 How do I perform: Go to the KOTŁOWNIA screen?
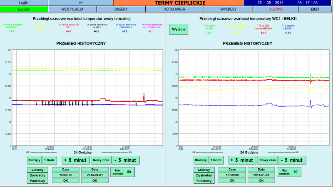point(174,9)
